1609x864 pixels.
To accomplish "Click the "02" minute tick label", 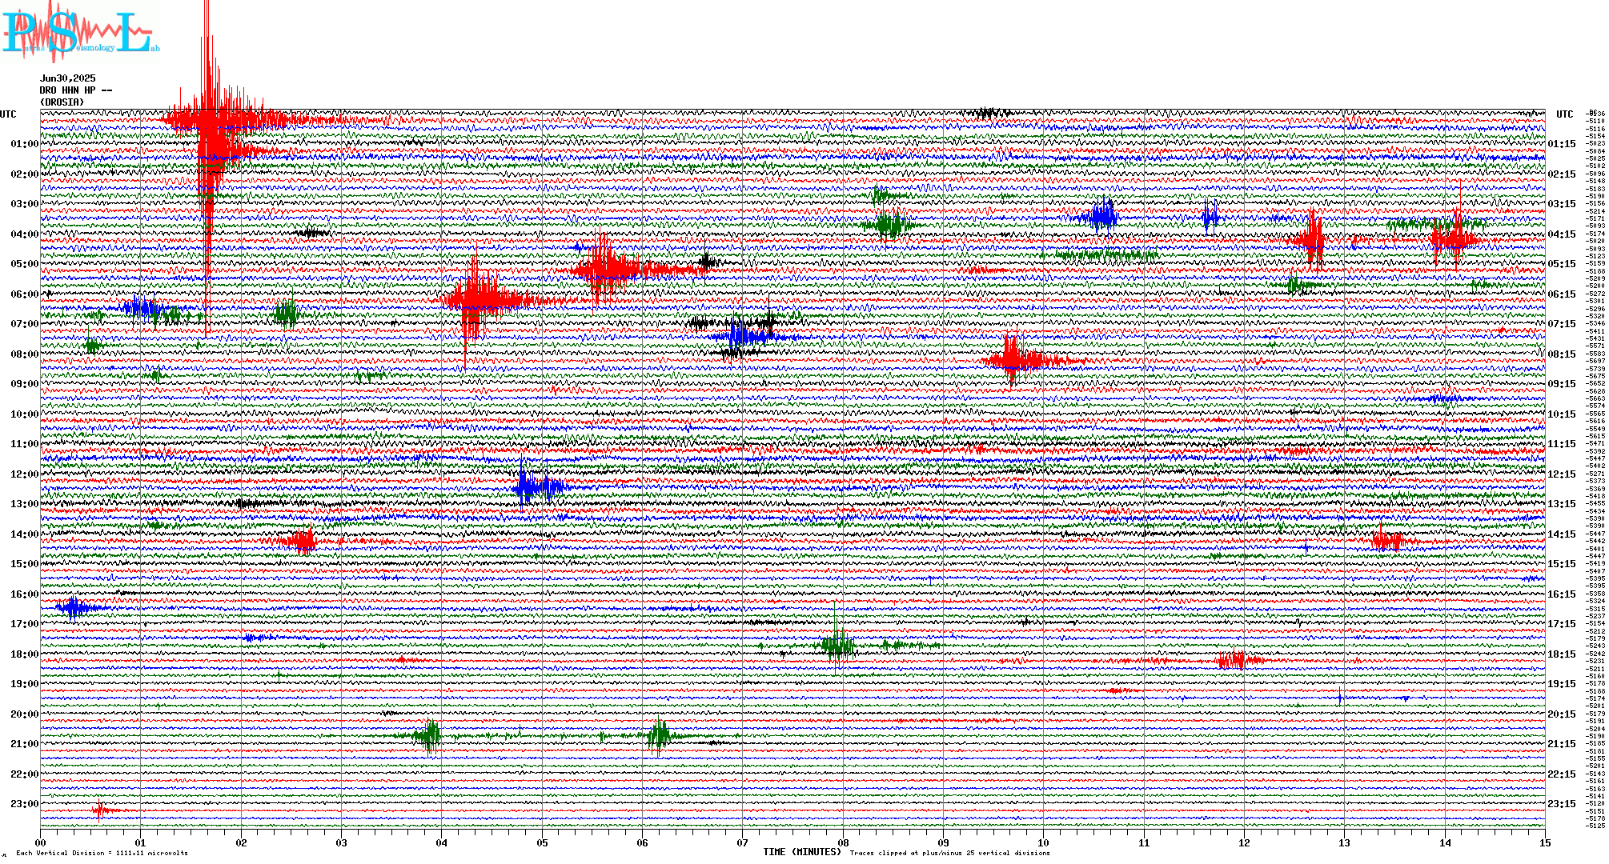I will [241, 842].
